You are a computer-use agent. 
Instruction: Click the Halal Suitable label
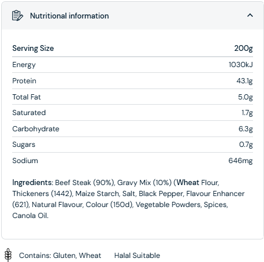click(x=137, y=256)
